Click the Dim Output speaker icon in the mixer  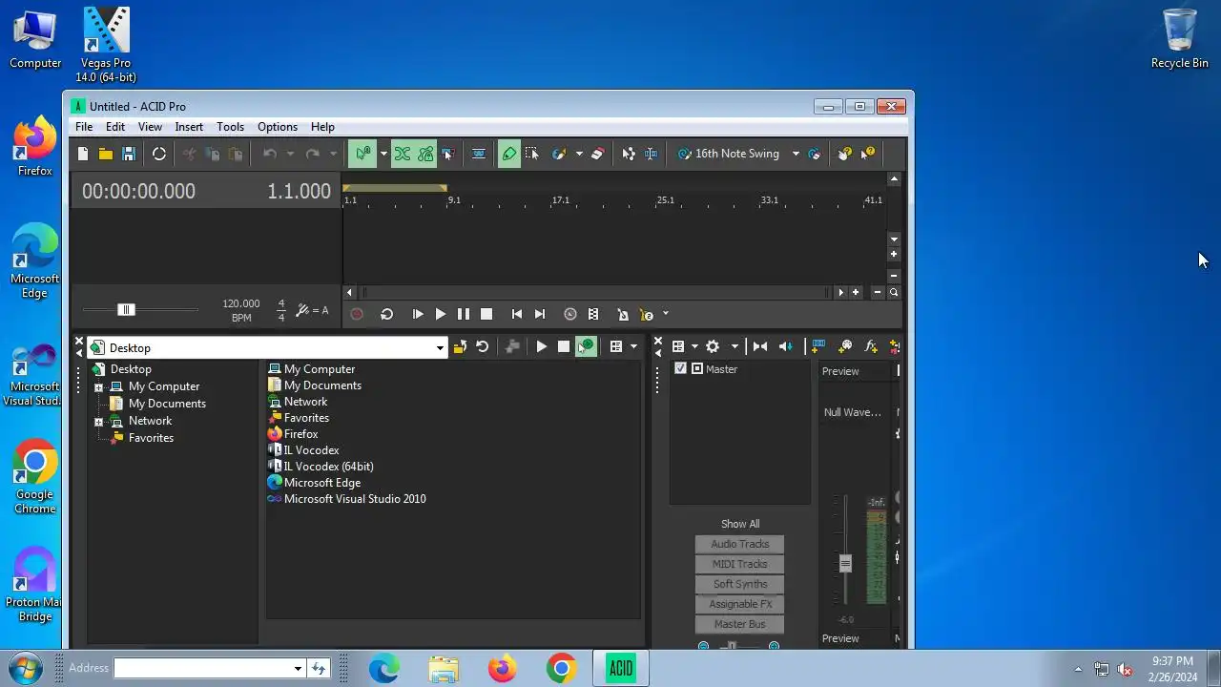(x=785, y=346)
